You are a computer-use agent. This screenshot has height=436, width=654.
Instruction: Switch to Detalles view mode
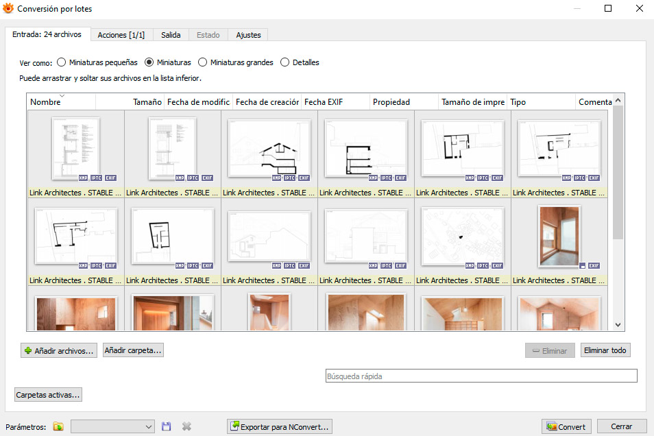285,62
